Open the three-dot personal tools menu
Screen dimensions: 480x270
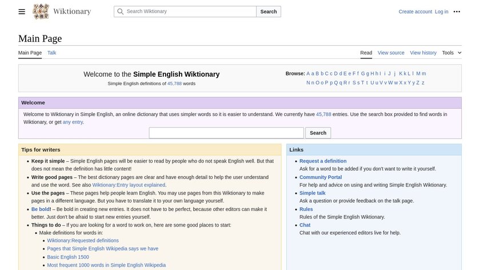[x=457, y=11]
